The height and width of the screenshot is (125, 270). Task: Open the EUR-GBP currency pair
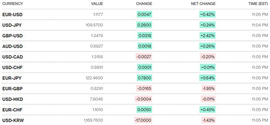pos(12,89)
